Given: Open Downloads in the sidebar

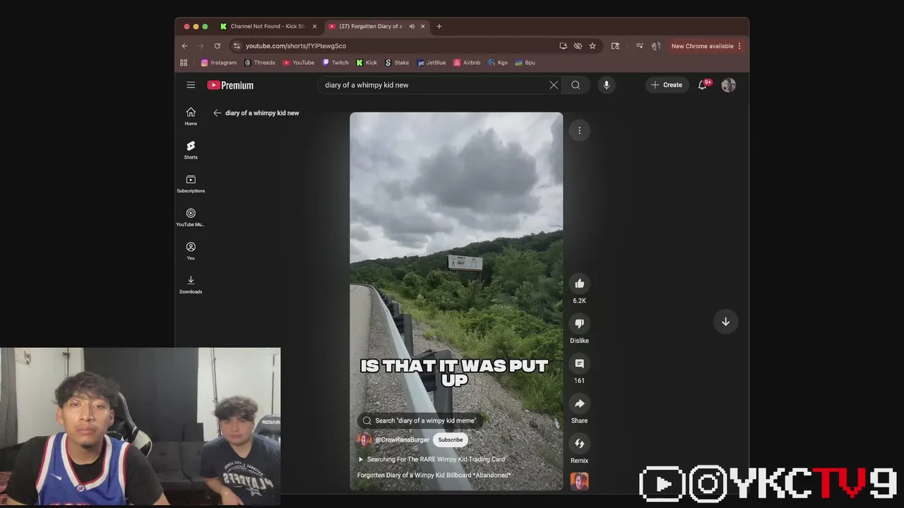Looking at the screenshot, I should pos(191,285).
